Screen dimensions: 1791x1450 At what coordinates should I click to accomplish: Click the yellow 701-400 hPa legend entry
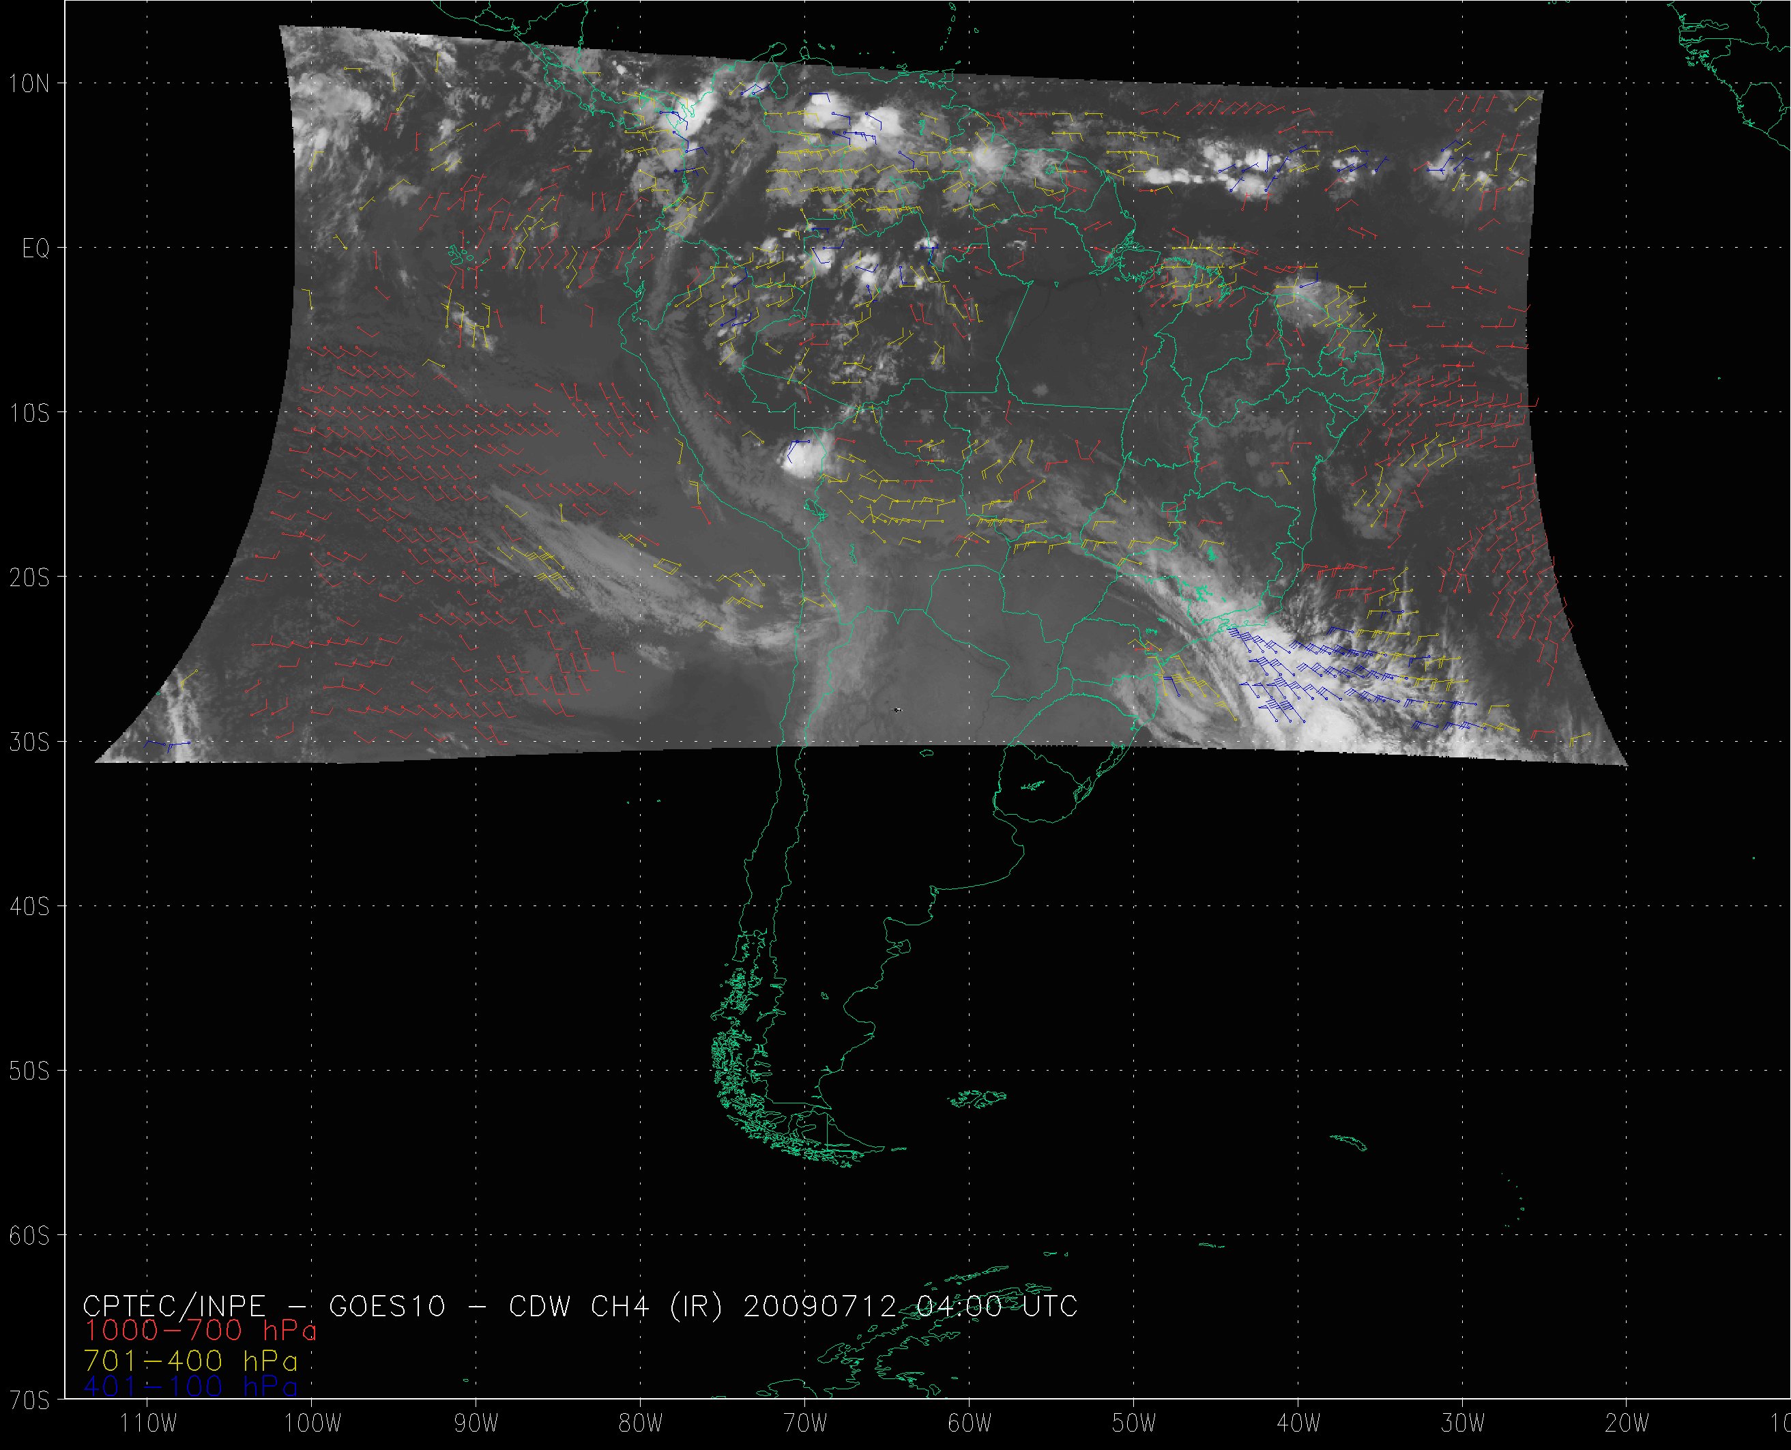pyautogui.click(x=190, y=1361)
